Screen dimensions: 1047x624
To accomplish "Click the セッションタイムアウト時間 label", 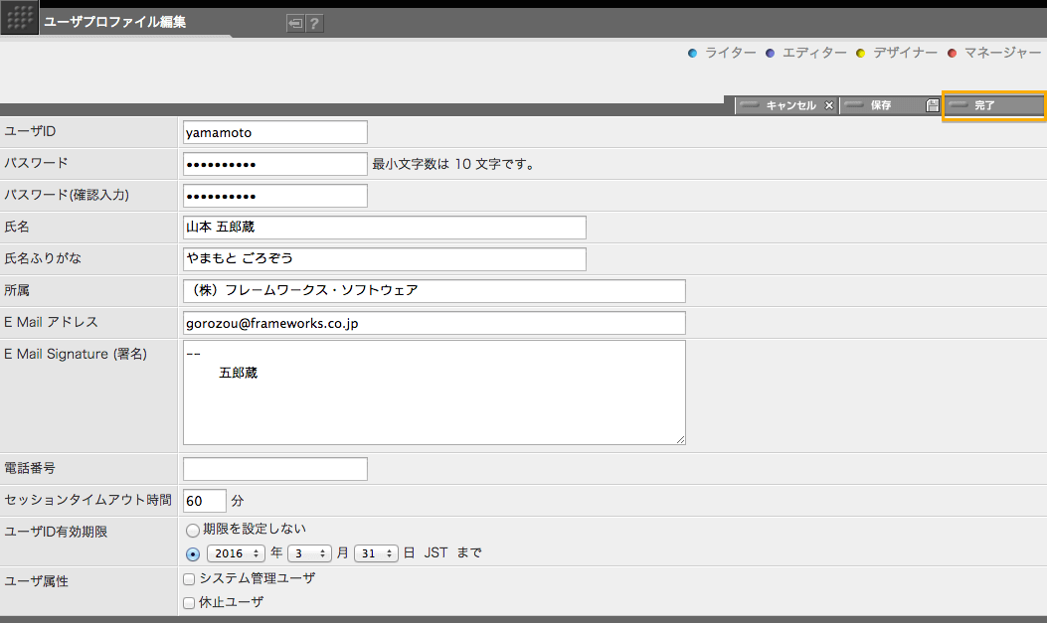I will pos(88,500).
